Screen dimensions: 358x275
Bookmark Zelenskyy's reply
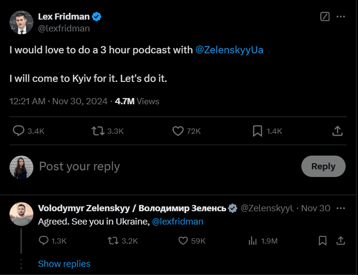[x=323, y=240]
